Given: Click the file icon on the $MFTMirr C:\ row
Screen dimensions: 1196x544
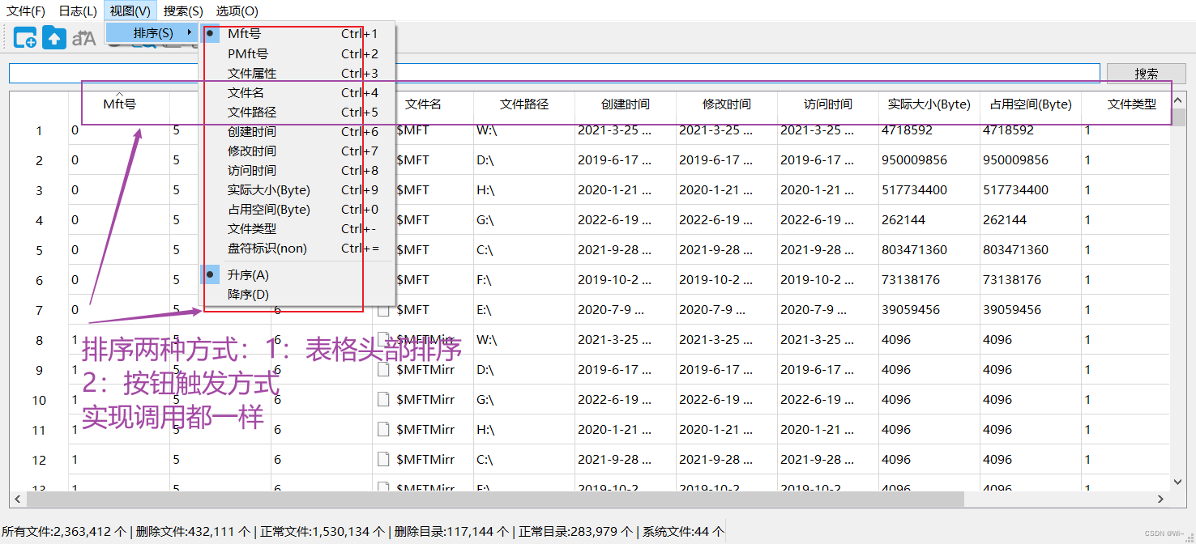Looking at the screenshot, I should pos(385,459).
